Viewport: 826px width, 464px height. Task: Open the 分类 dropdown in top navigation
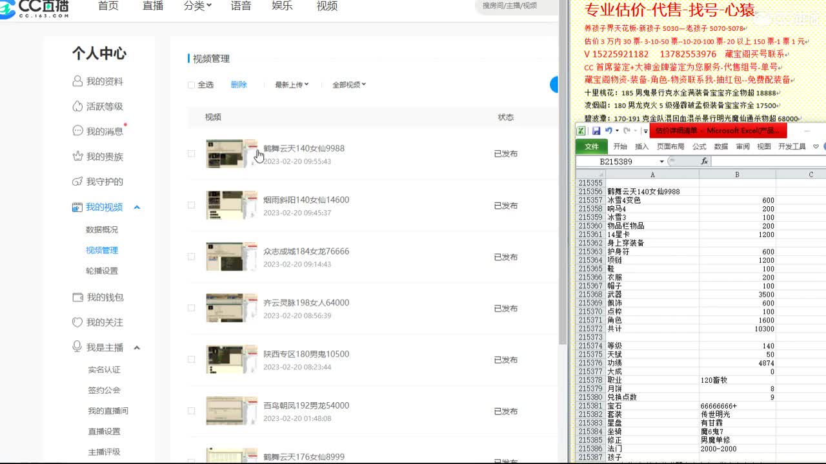(x=197, y=6)
